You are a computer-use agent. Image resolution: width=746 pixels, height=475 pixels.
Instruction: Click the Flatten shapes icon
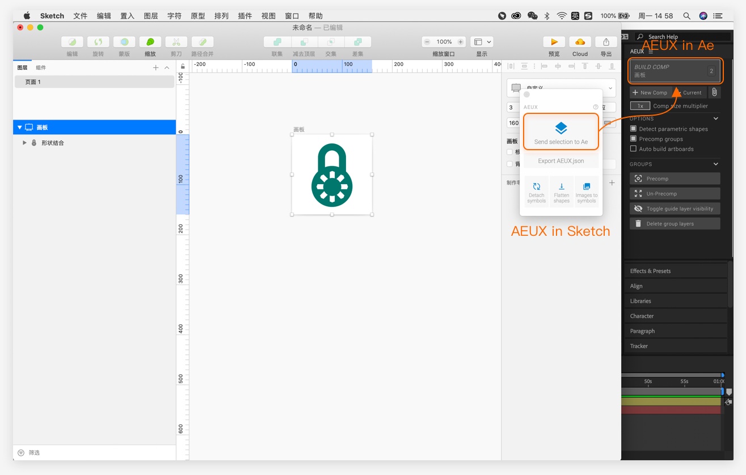point(561,186)
